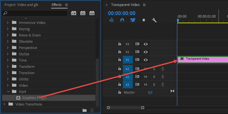The height and width of the screenshot is (114, 228).
Task: Click the delete custom items trash icon
Action: pyautogui.click(x=92, y=110)
